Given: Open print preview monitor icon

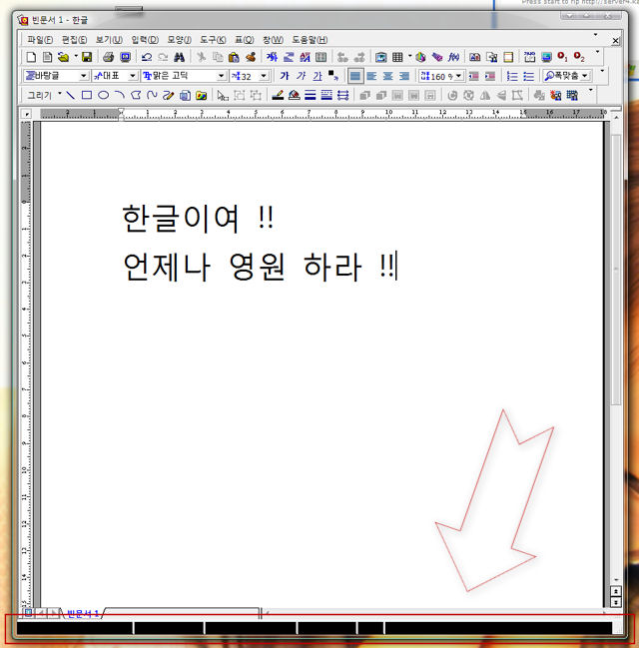Looking at the screenshot, I should coord(125,57).
